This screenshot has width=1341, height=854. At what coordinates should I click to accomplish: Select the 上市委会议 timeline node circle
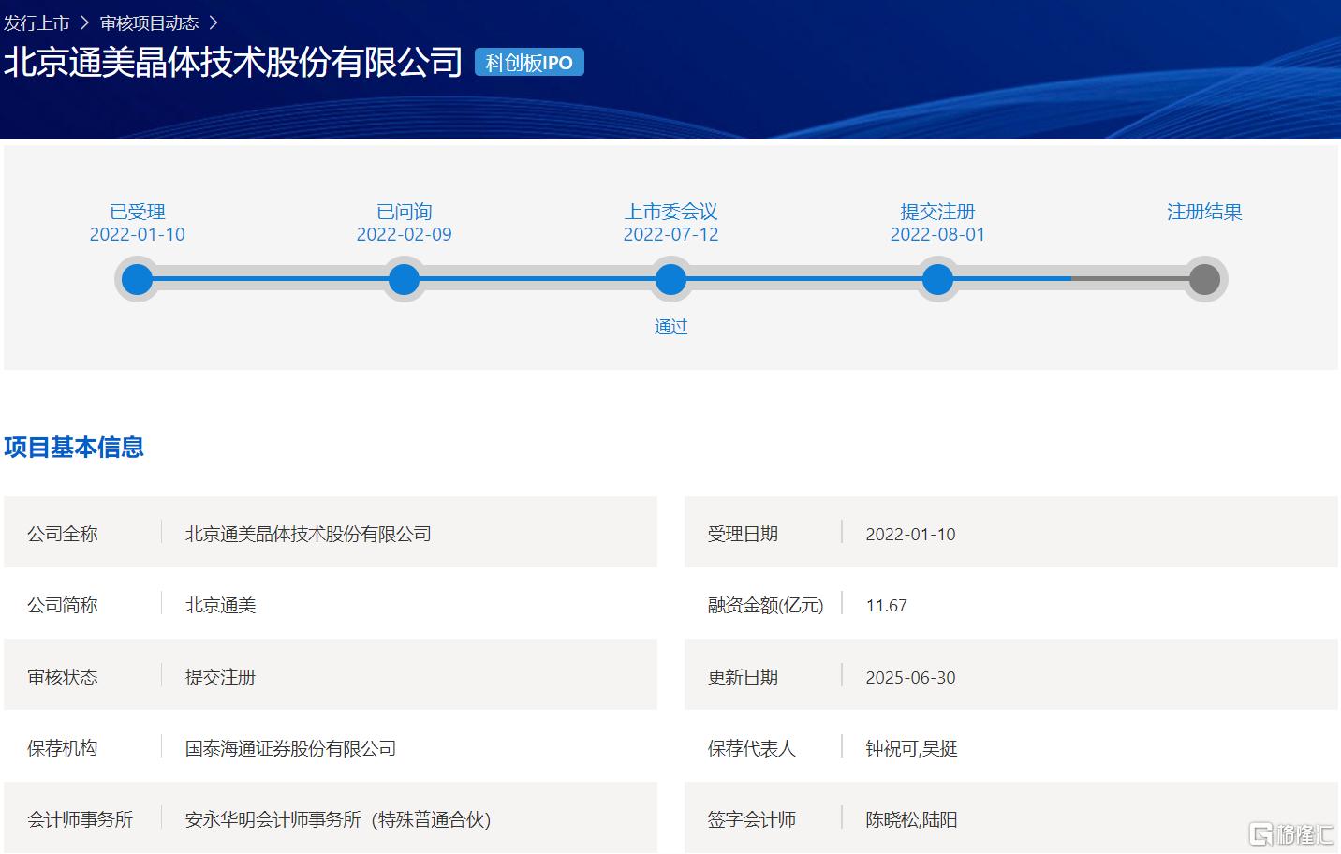point(670,279)
